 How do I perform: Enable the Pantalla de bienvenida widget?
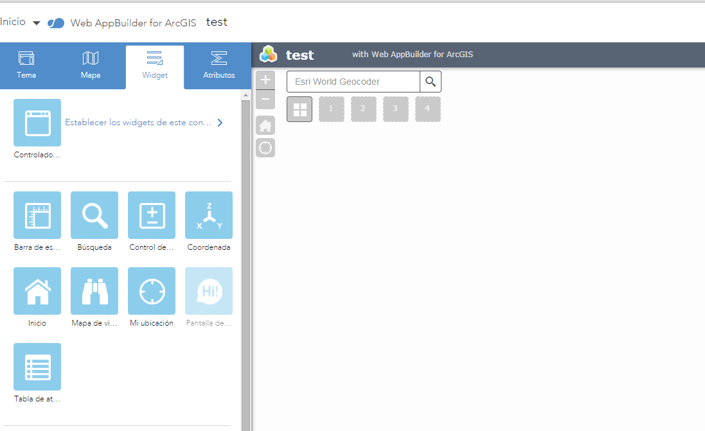tap(209, 291)
